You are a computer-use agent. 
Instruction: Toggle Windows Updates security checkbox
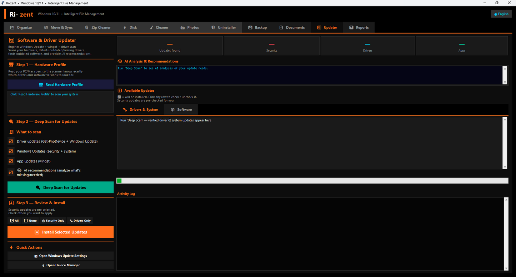coord(11,151)
